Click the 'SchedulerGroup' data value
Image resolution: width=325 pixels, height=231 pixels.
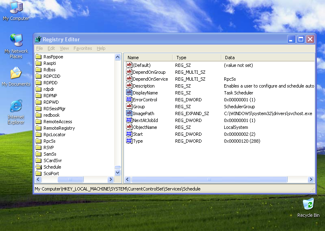pyautogui.click(x=239, y=107)
